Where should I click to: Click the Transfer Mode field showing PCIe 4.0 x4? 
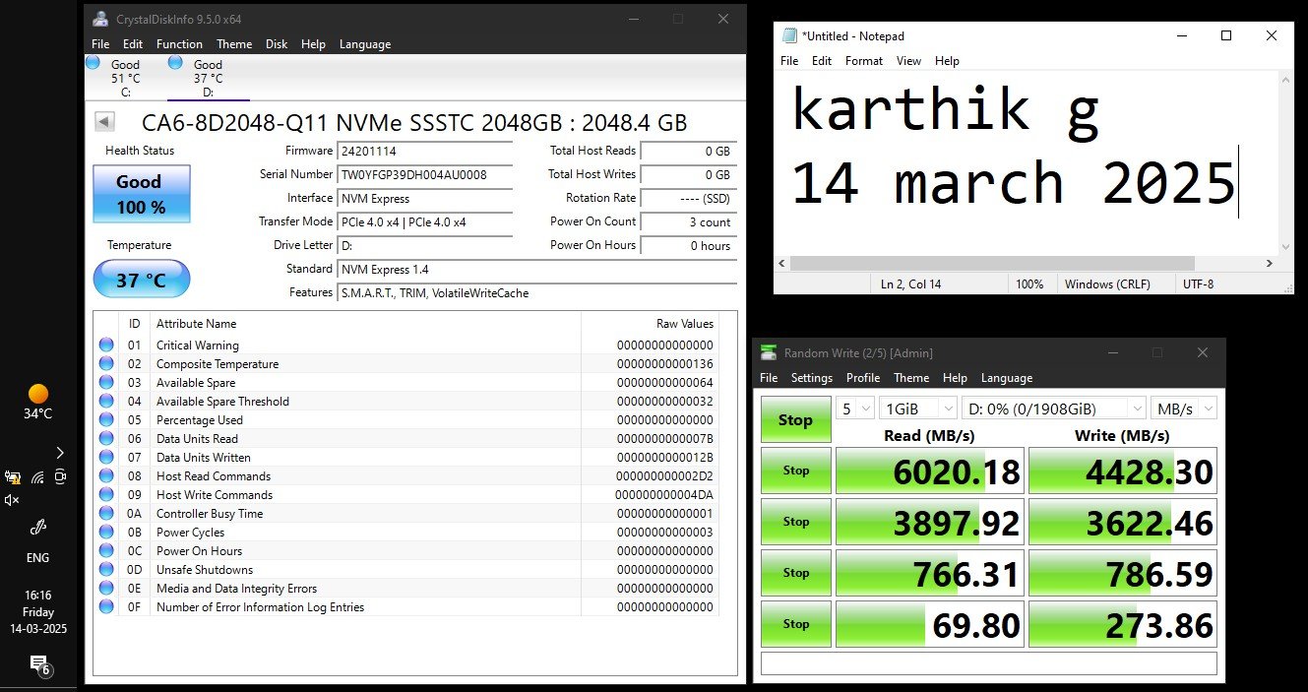(425, 222)
